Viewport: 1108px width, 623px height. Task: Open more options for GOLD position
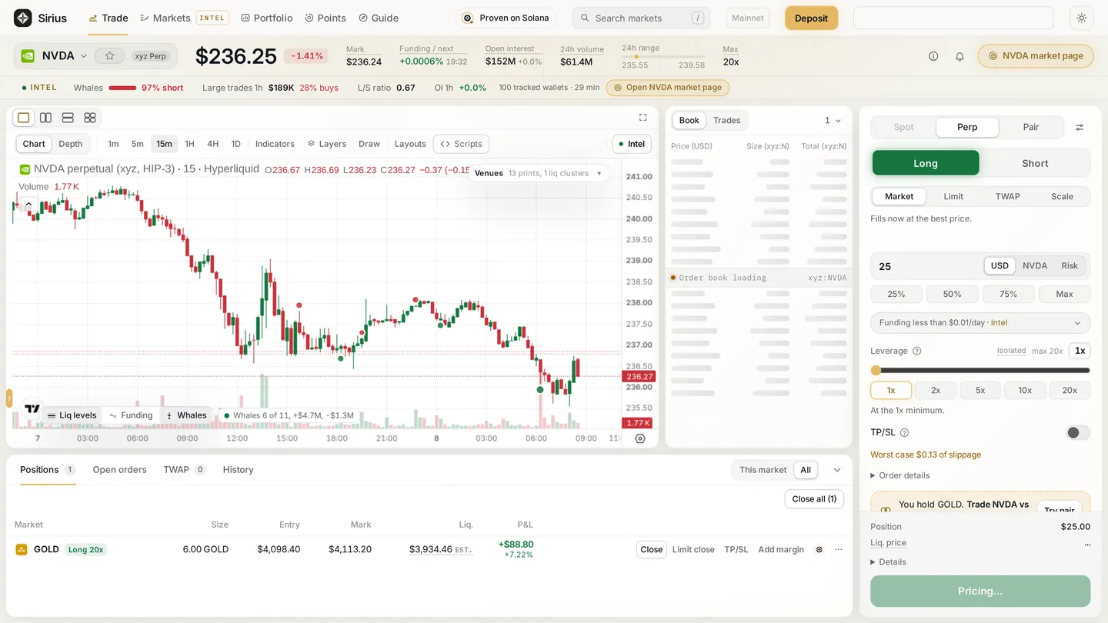(839, 550)
